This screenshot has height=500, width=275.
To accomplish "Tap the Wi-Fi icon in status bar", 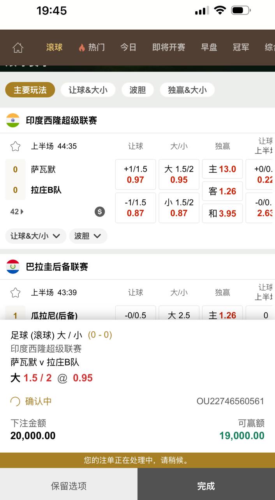I will click(220, 11).
